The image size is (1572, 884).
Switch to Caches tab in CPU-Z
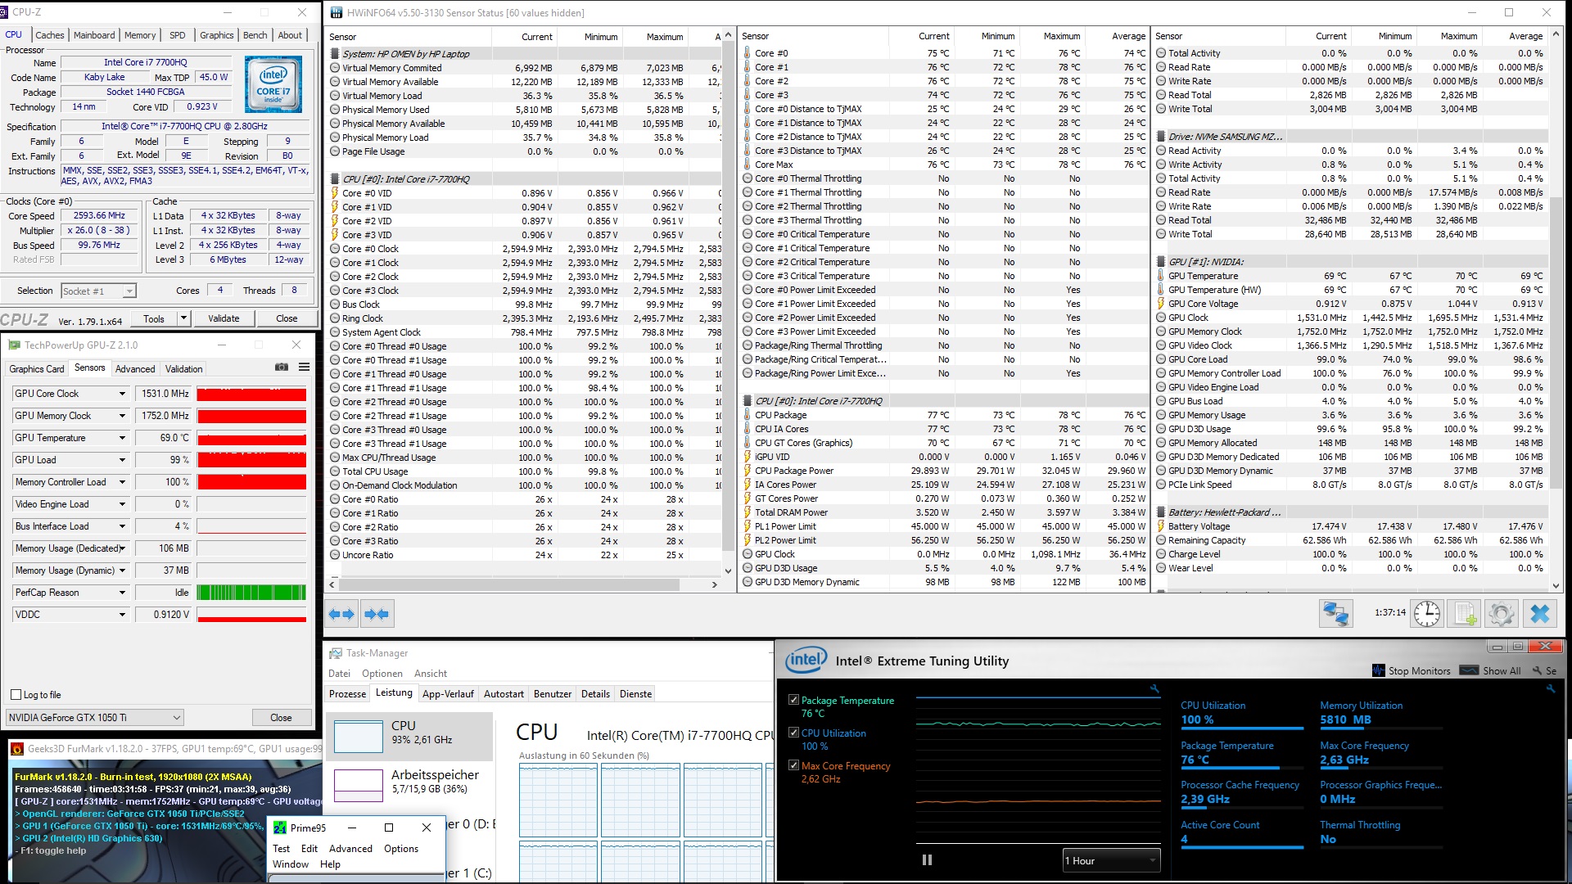49,35
